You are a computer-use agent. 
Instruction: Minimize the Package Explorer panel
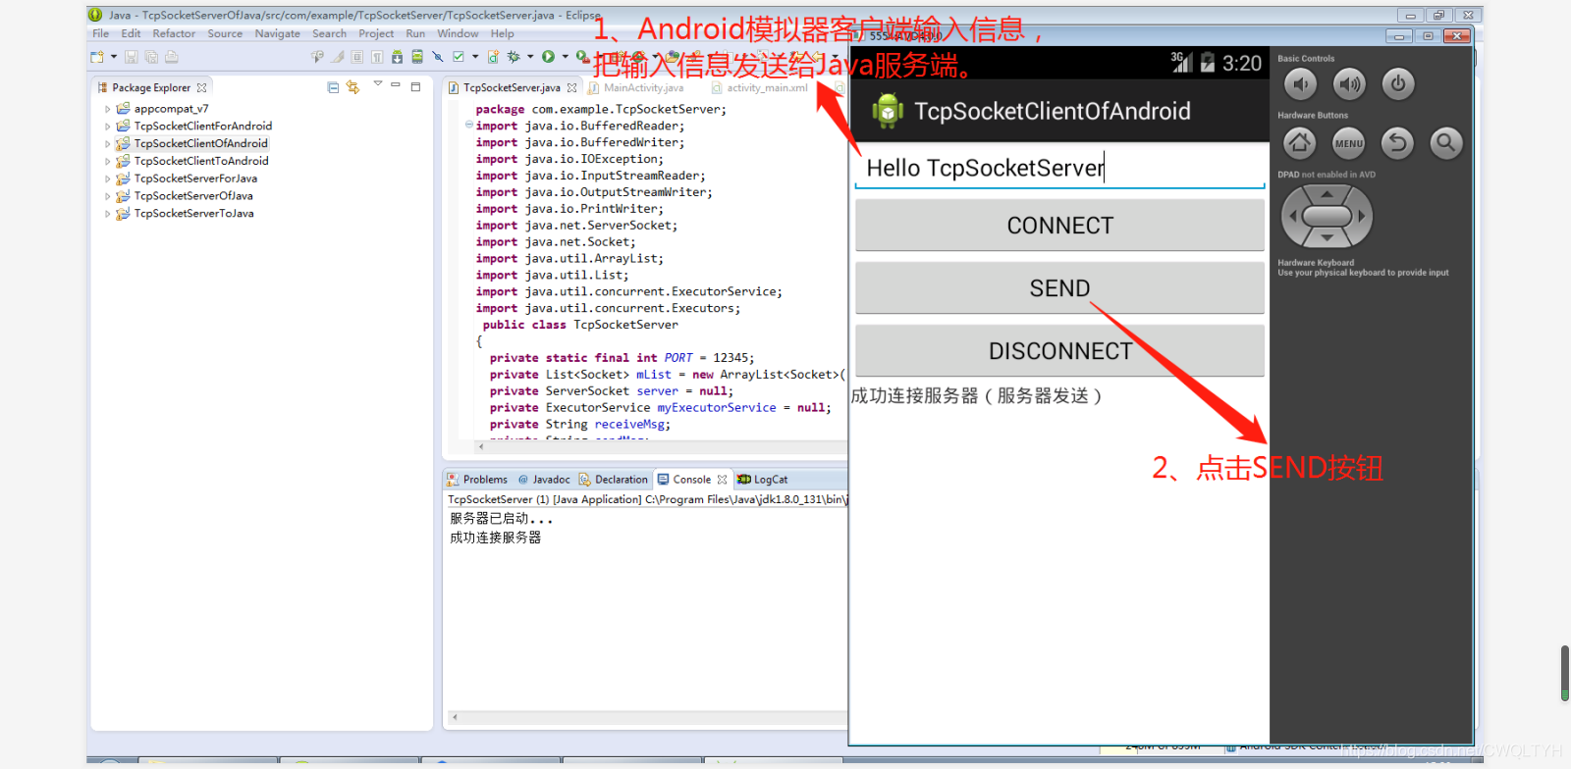tap(396, 84)
